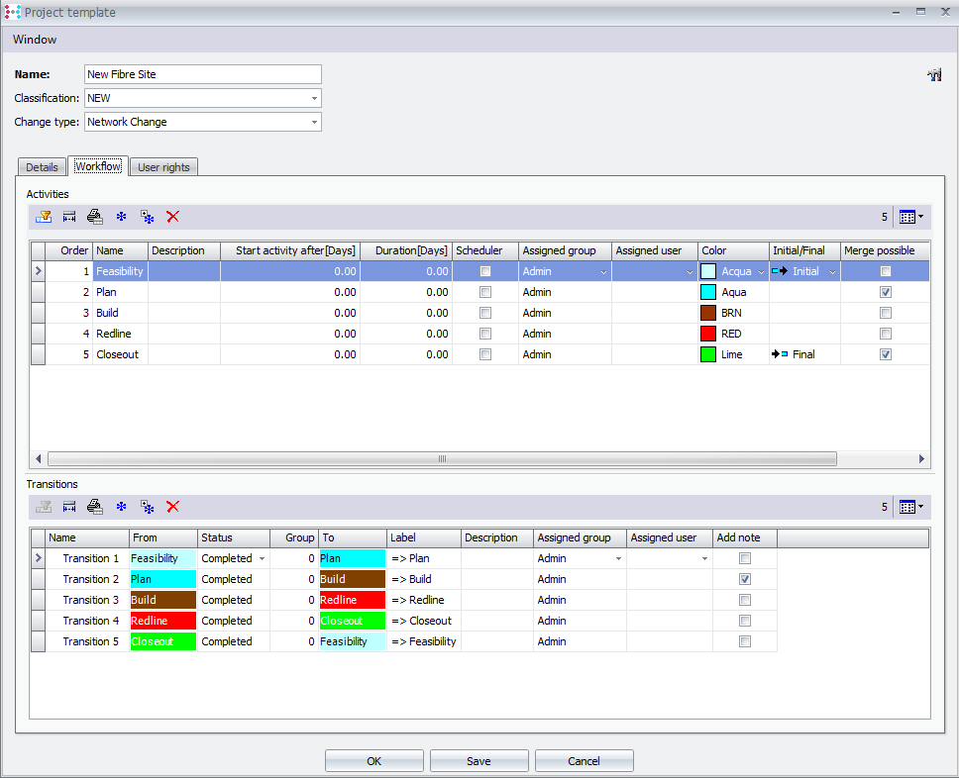Viewport: 959px width, 778px height.
Task: Click the Label column header in Transitions
Action: [424, 537]
